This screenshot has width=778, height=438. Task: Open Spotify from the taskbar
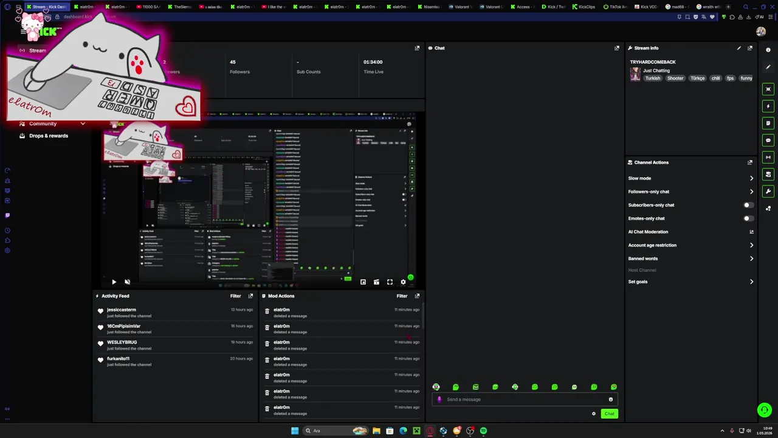point(483,431)
